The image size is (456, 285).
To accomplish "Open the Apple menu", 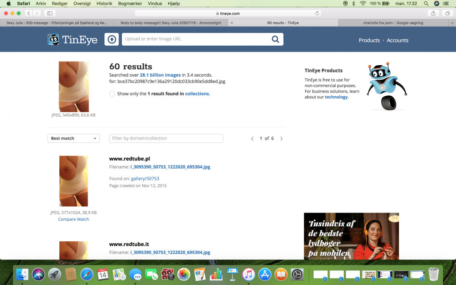I will 8,4.
